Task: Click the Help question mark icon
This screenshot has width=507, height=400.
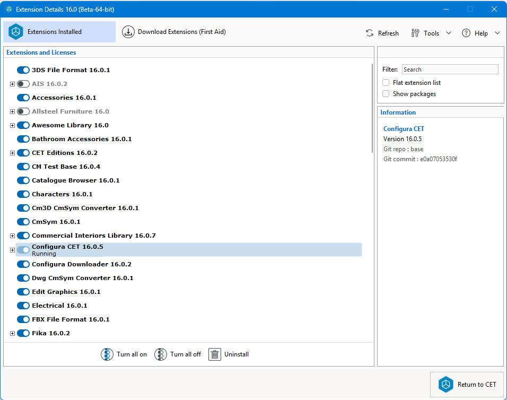Action: point(466,33)
